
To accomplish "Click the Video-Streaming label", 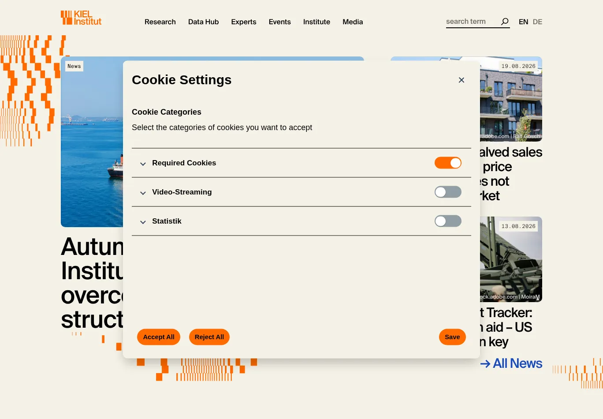I will coord(182,192).
